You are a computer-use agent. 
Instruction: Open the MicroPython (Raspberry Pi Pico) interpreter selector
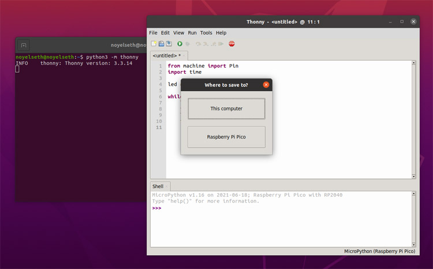(x=379, y=251)
